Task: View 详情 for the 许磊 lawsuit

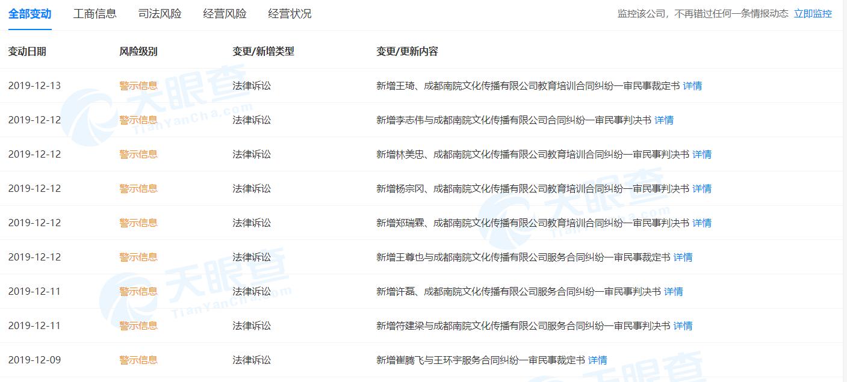Action: coord(674,292)
